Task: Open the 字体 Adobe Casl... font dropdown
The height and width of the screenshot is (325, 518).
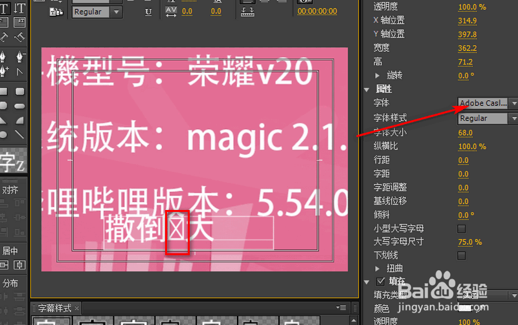Action: tap(488, 103)
